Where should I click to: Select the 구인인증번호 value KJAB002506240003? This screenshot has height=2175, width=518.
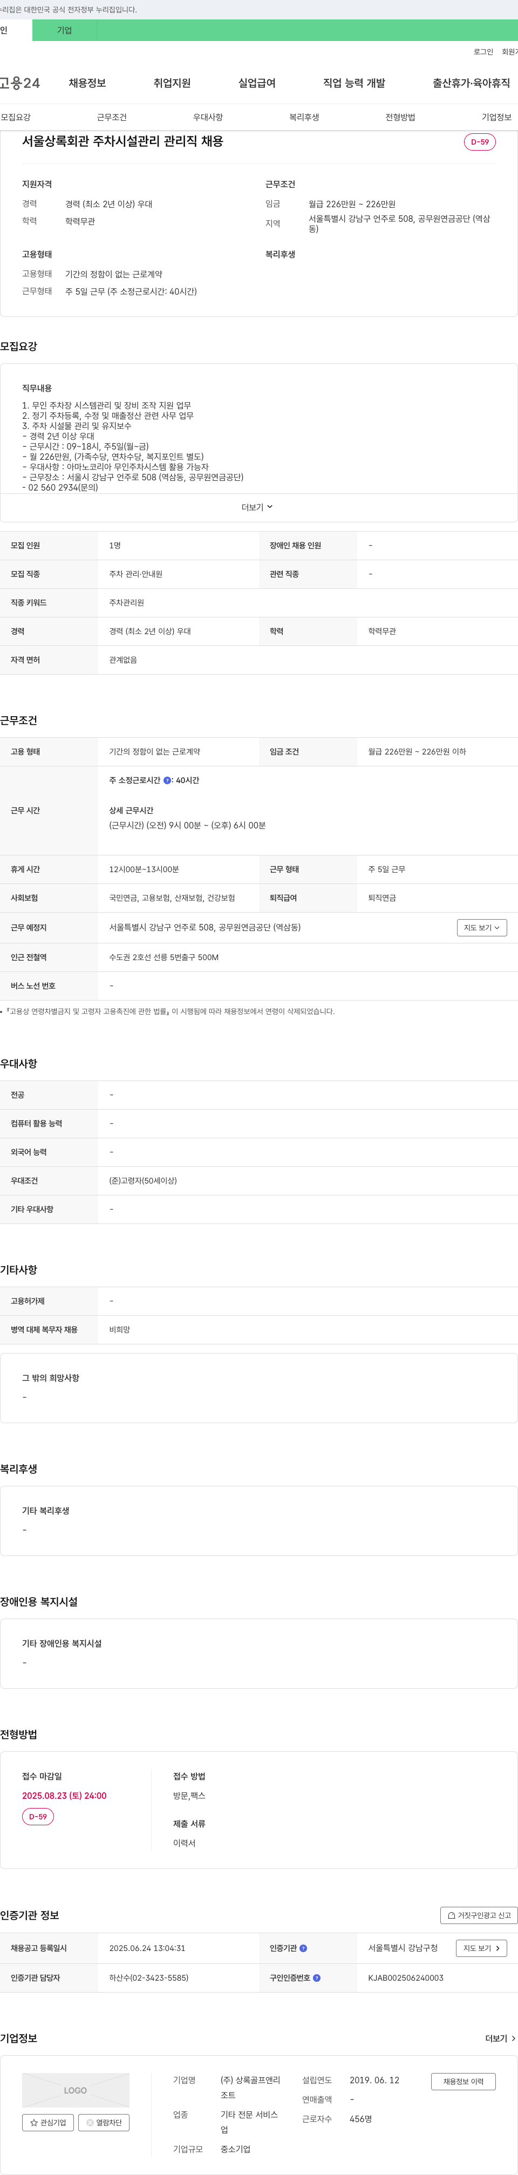tap(406, 1977)
